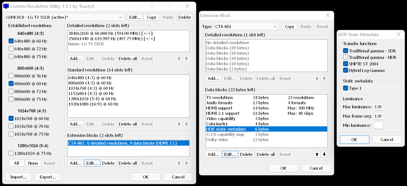
Task: Close the HDR Static Metadata dialog
Action: pyautogui.click(x=398, y=34)
